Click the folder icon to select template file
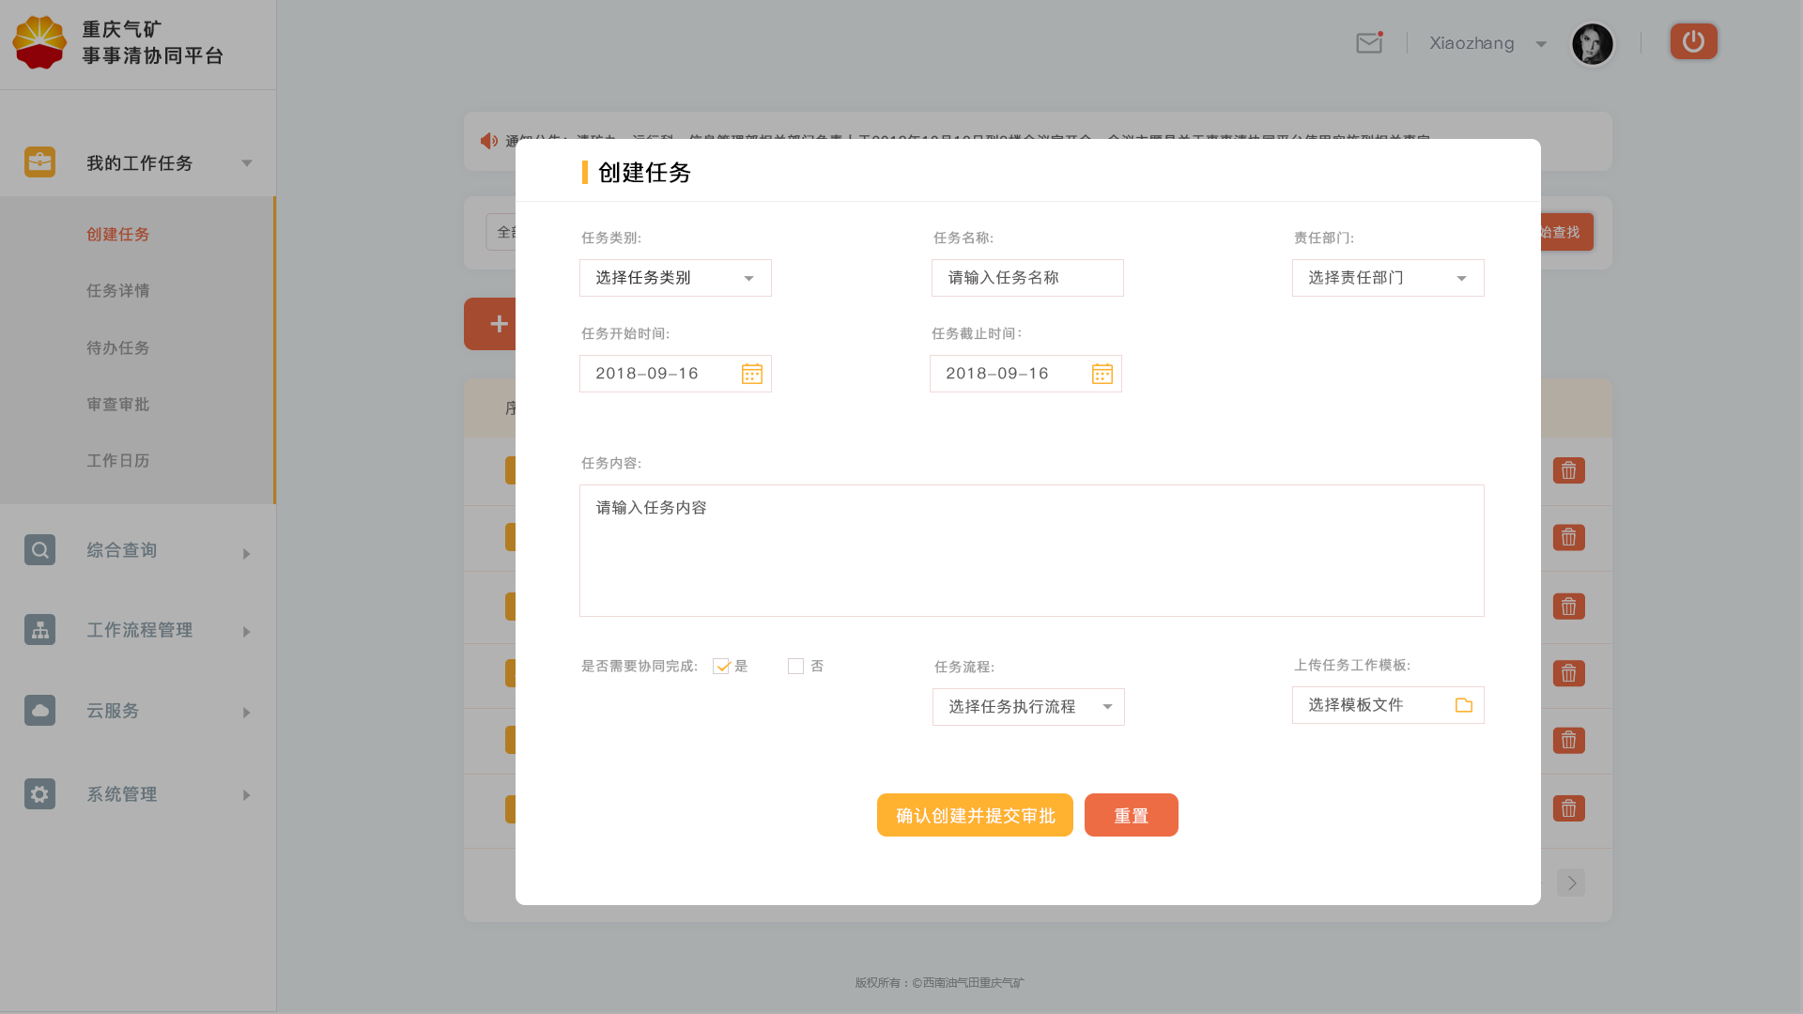The image size is (1803, 1014). click(x=1463, y=704)
